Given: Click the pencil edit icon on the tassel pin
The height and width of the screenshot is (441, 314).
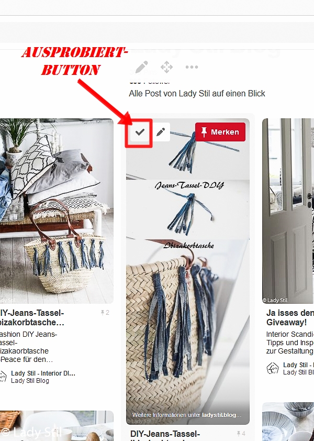Looking at the screenshot, I should point(161,132).
